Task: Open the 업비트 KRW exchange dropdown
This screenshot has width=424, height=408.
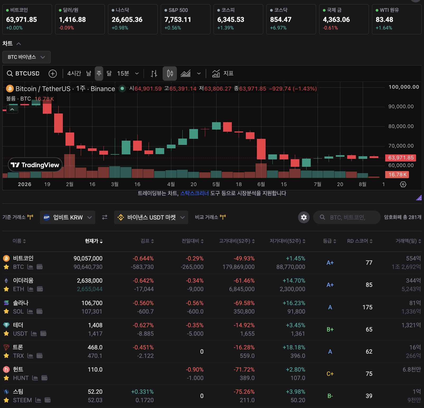Action: 68,217
